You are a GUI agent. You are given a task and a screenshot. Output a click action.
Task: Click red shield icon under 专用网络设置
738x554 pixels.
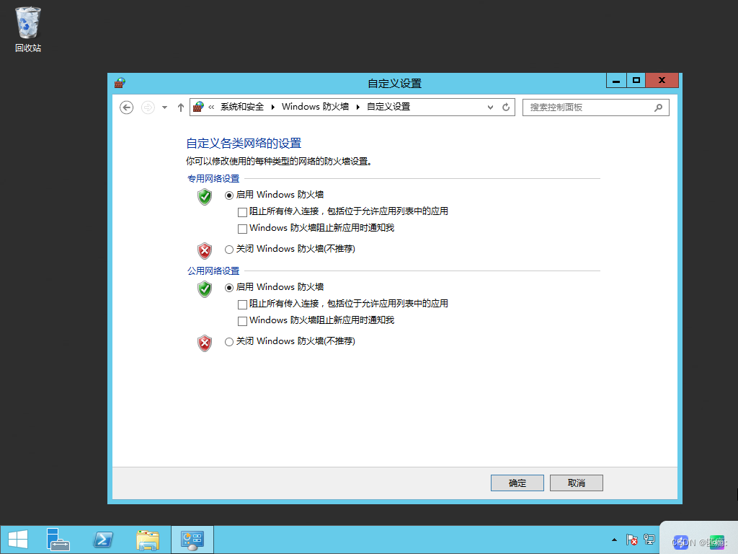pyautogui.click(x=205, y=250)
